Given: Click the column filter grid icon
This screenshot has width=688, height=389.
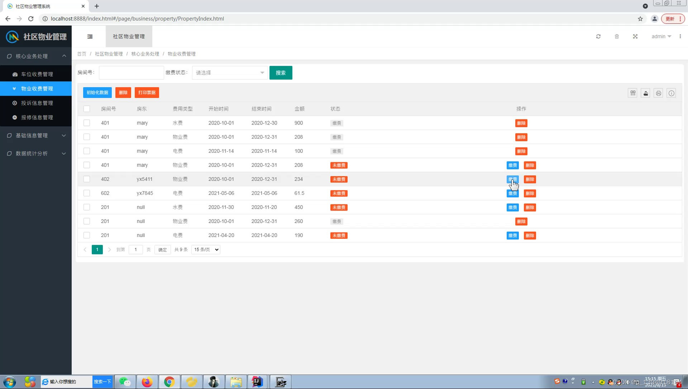Looking at the screenshot, I should pos(633,93).
